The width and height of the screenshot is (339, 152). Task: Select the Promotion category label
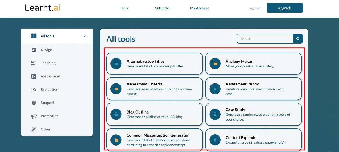[x=50, y=116]
